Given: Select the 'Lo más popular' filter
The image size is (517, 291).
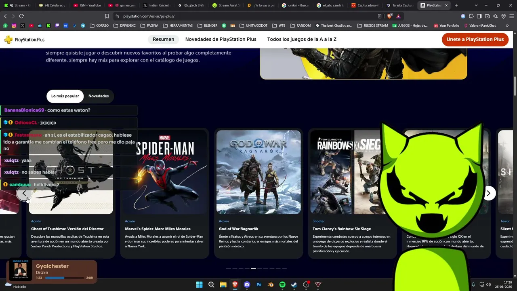Looking at the screenshot, I should click(65, 96).
